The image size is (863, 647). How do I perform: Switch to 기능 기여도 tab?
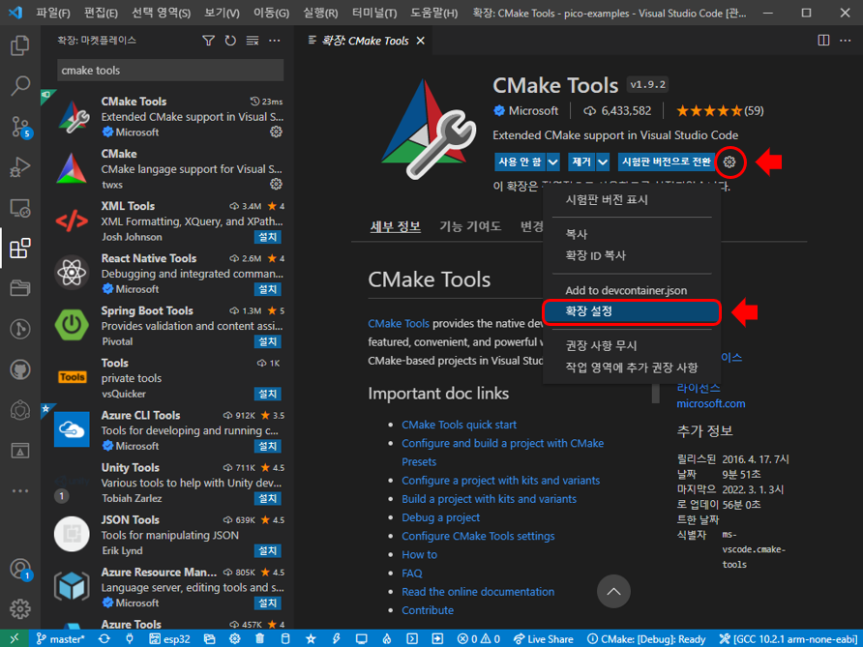(470, 226)
